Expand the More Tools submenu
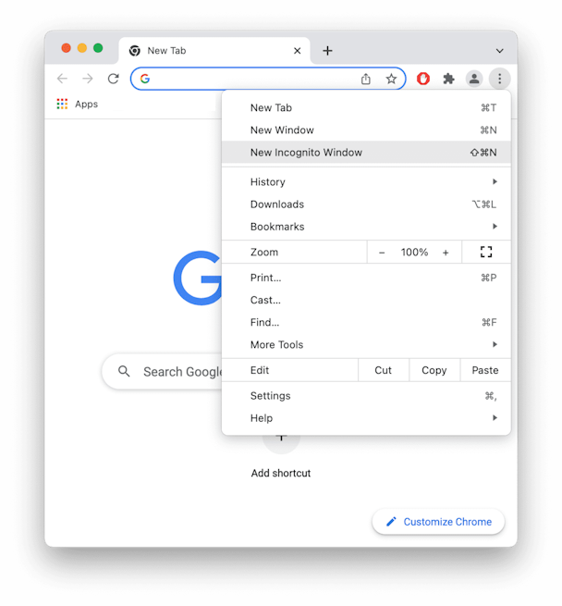 tap(366, 345)
